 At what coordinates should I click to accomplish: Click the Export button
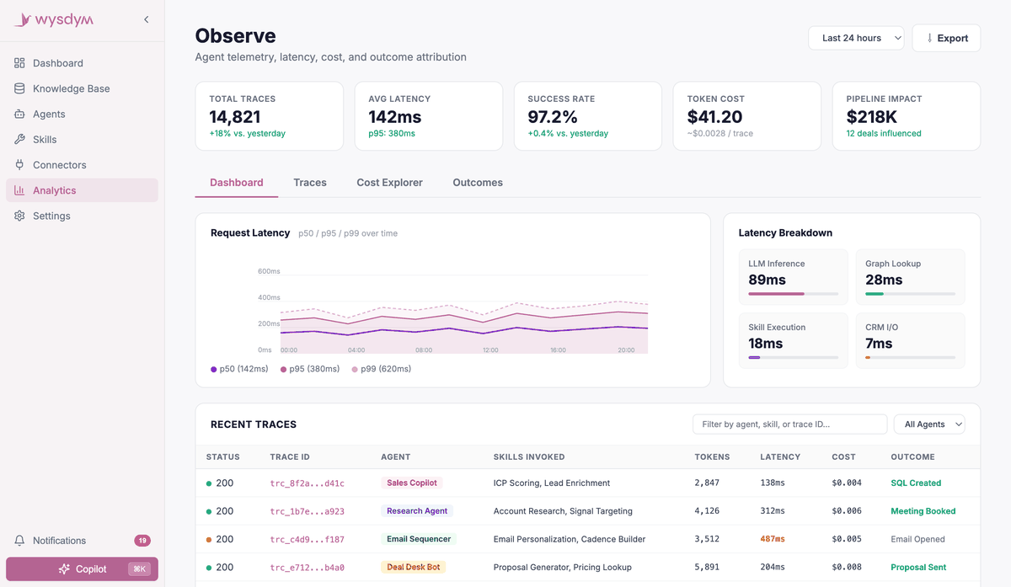tap(946, 38)
